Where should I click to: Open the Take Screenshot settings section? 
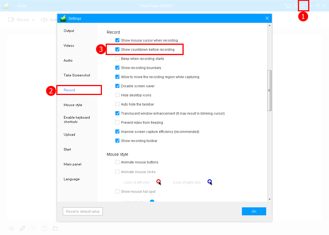coord(77,75)
